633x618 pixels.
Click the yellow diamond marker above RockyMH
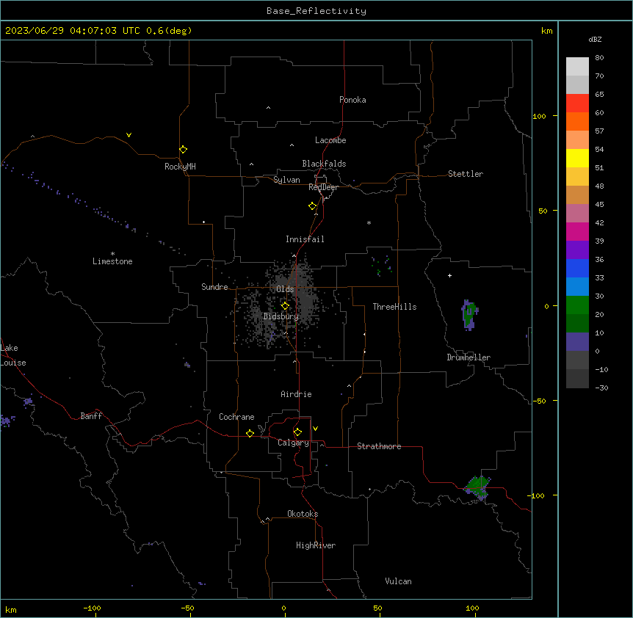(184, 150)
